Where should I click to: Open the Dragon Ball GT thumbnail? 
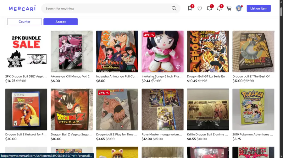208,51
